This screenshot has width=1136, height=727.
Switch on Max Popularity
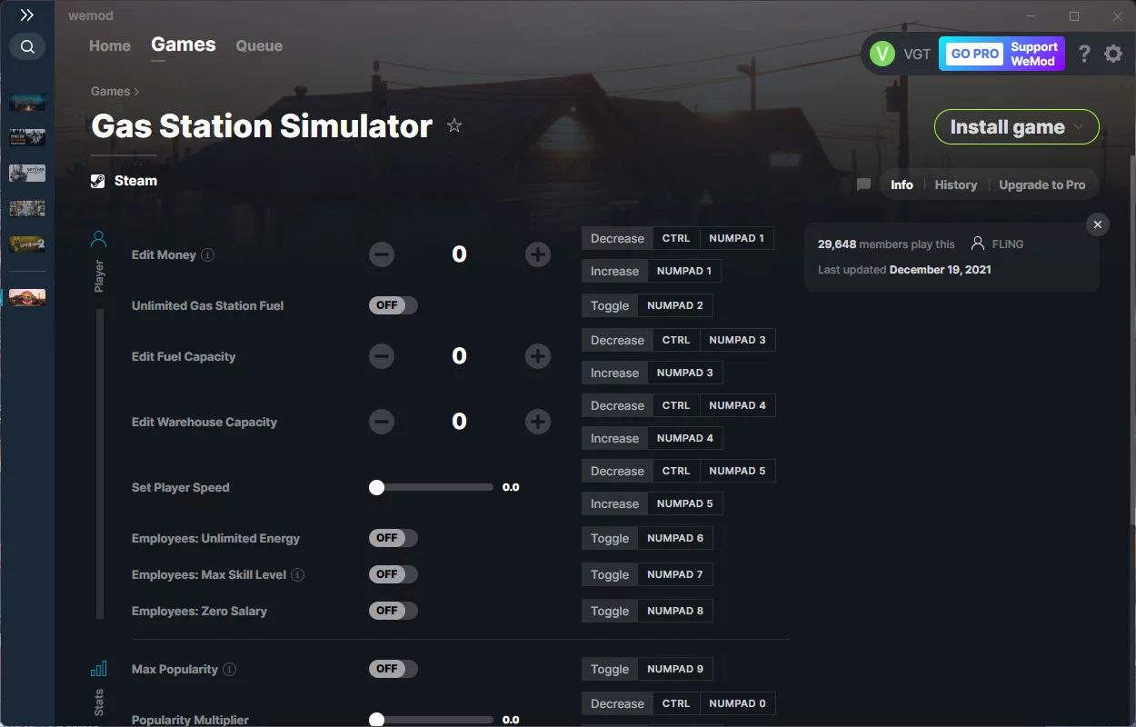click(x=394, y=669)
